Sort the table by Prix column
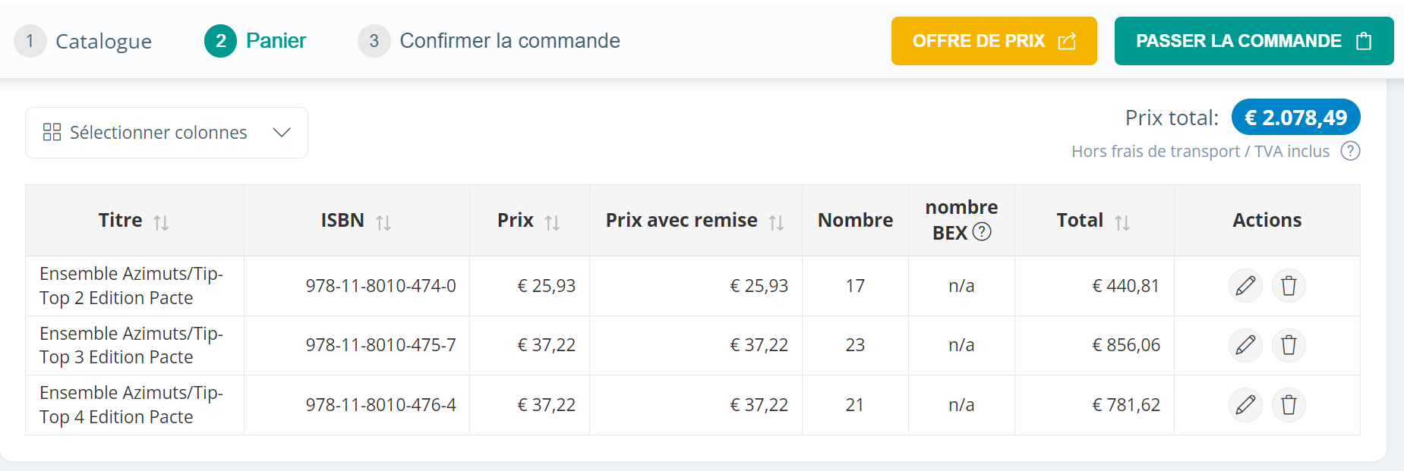The image size is (1404, 471). [x=552, y=222]
